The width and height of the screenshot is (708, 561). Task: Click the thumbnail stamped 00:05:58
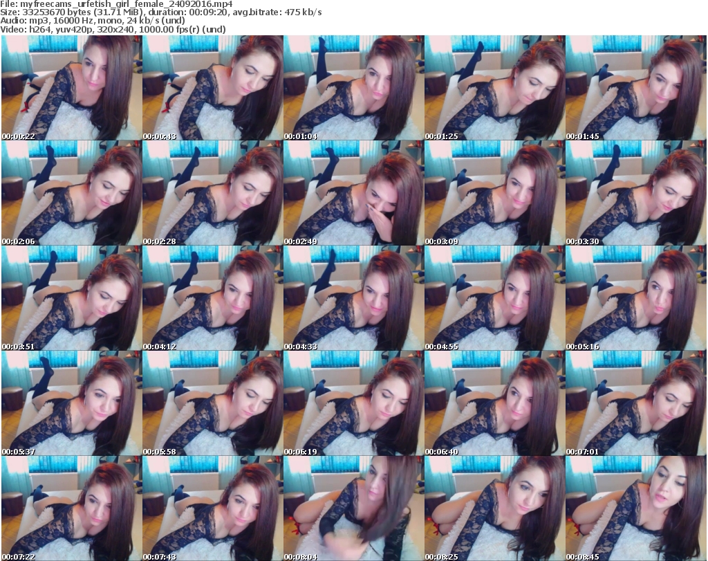point(213,403)
